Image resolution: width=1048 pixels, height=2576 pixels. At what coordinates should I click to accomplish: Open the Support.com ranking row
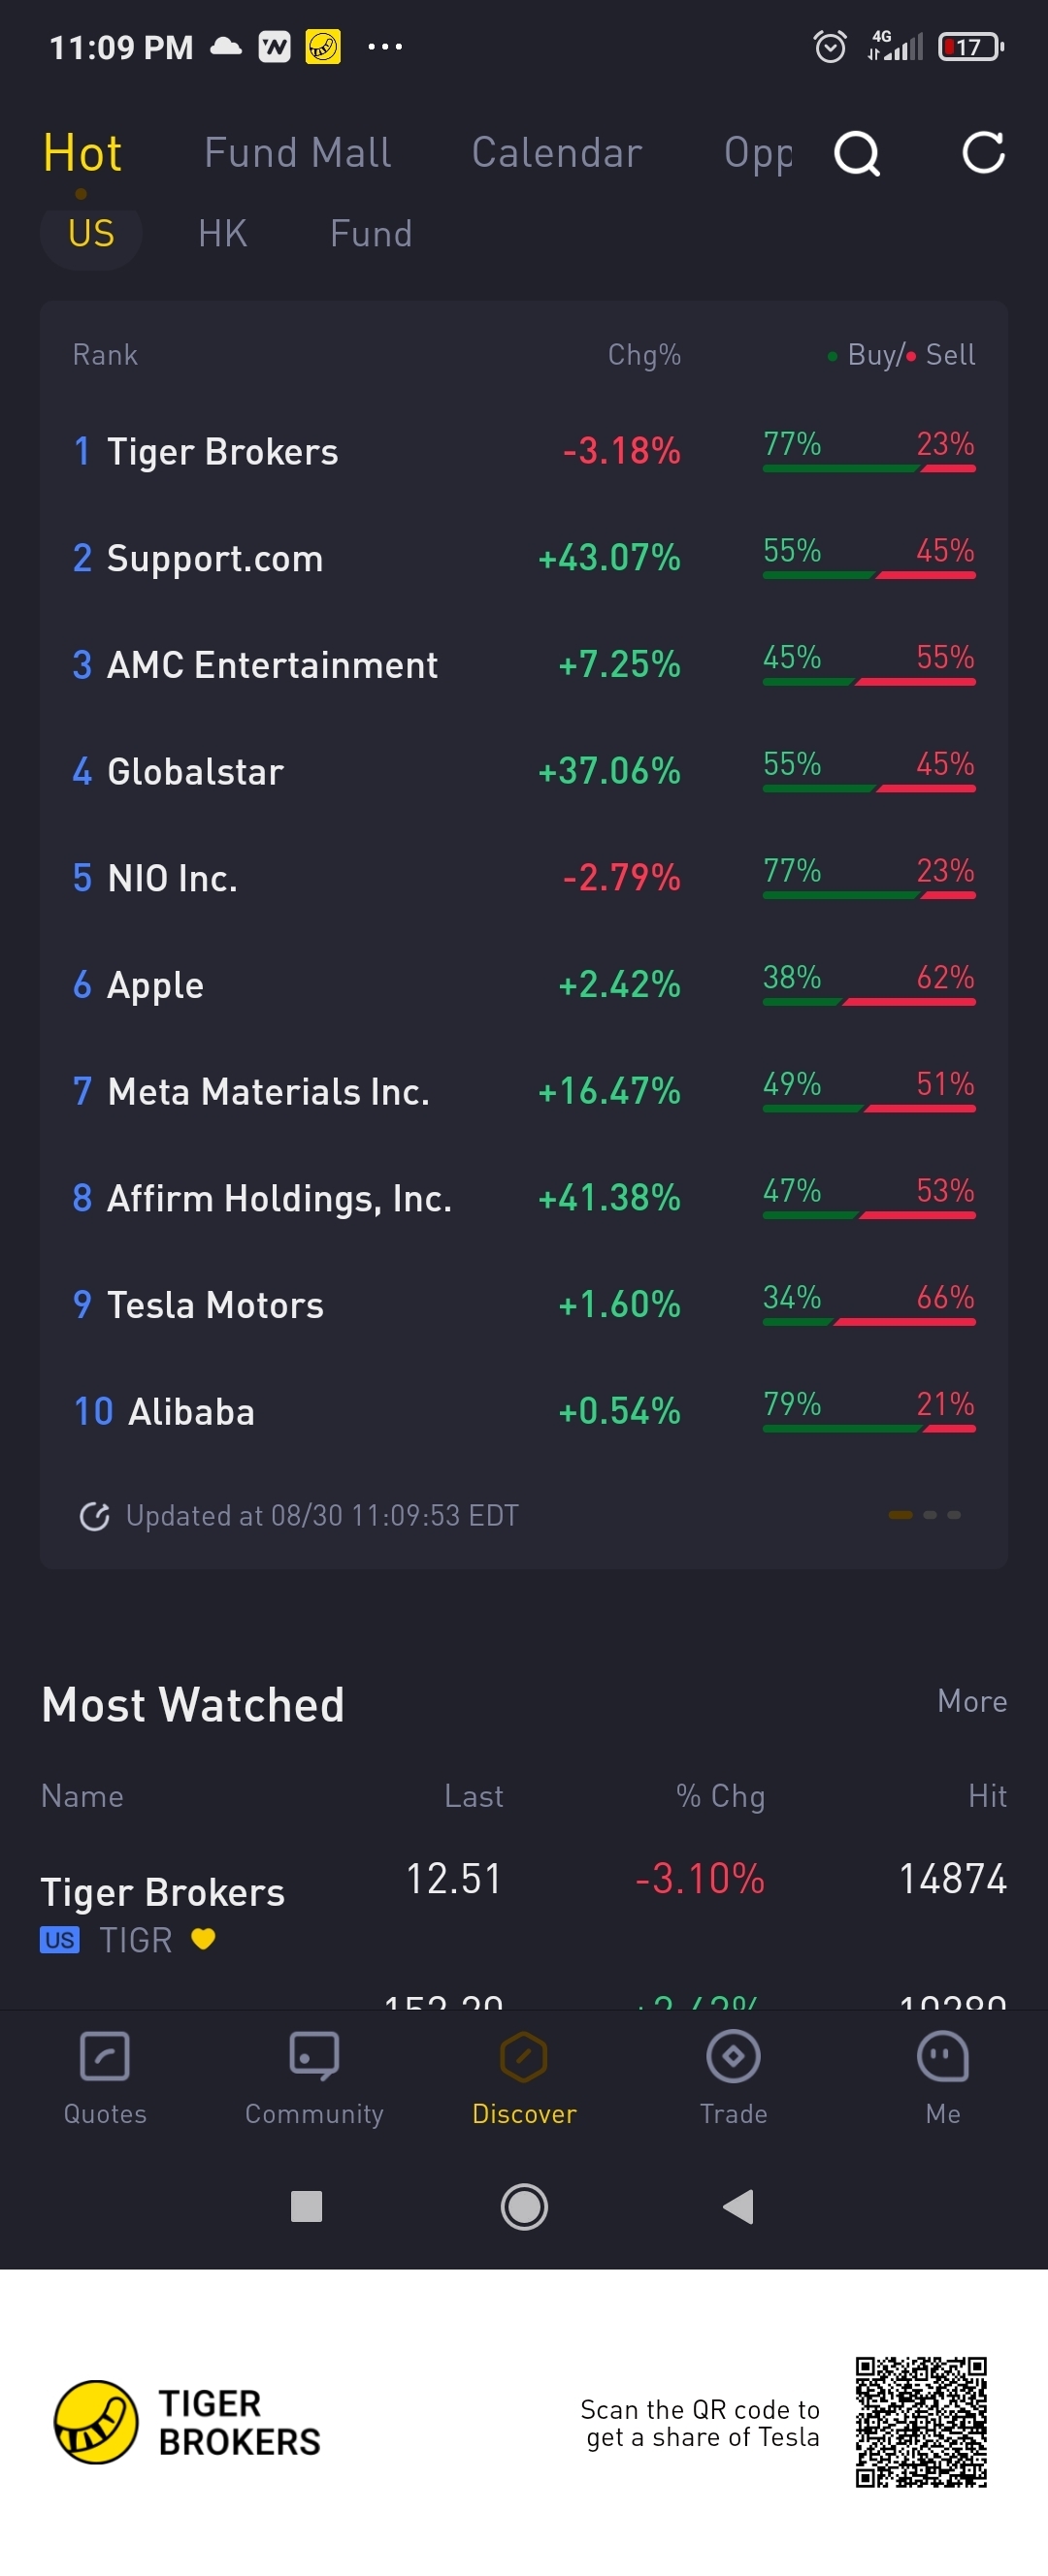click(523, 558)
